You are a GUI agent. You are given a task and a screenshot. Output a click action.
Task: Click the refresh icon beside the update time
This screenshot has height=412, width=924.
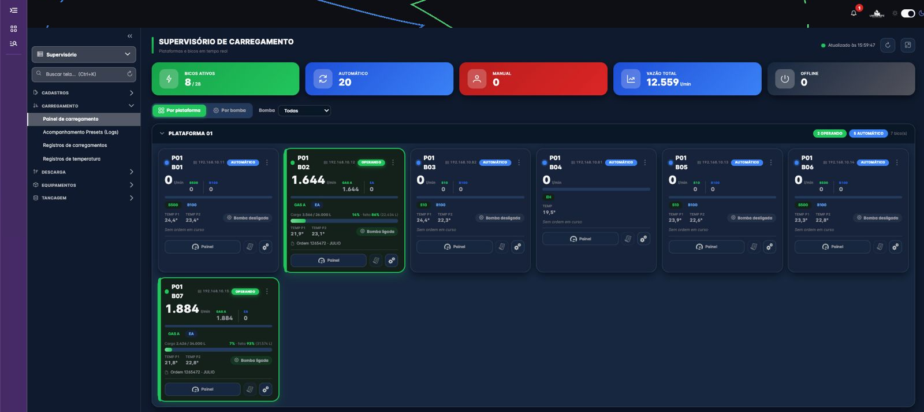click(x=888, y=45)
